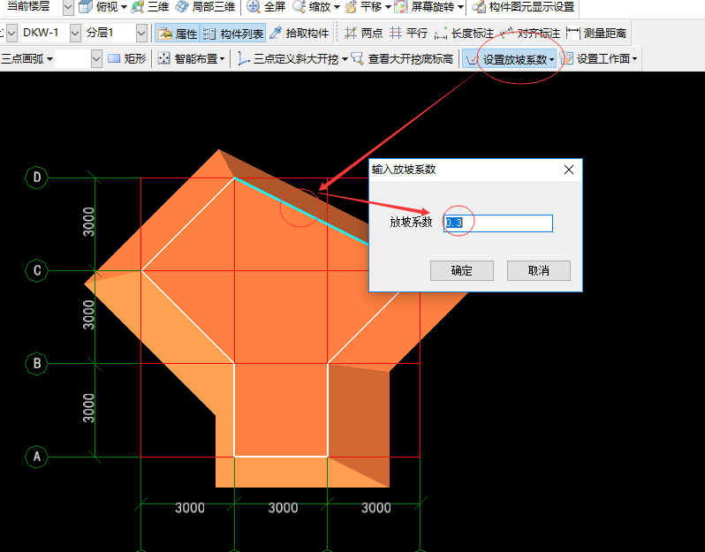Screen dimensions: 705x552
Task: Expand the 三点定义斜大开挖 dropdown arrow
Action: coord(345,59)
